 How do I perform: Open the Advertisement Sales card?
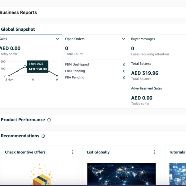[x=146, y=88]
